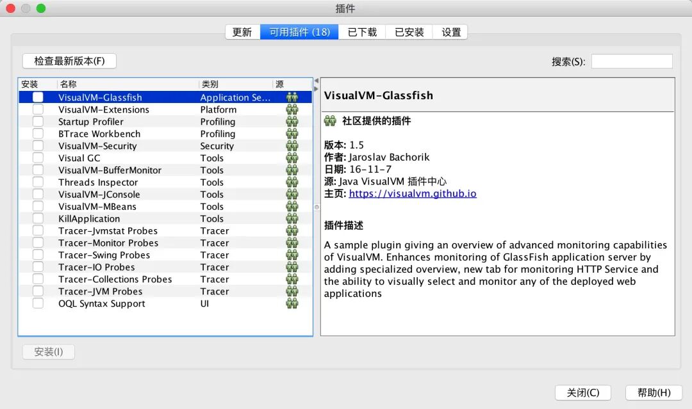
Task: Click the 帮助(H) button
Action: [654, 393]
